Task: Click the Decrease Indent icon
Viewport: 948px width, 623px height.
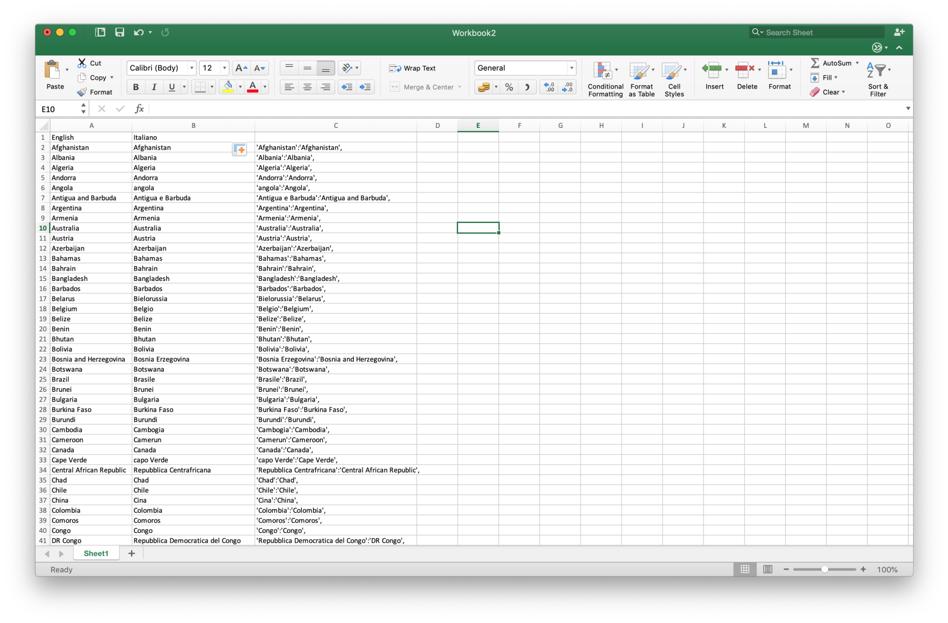Action: click(x=347, y=87)
